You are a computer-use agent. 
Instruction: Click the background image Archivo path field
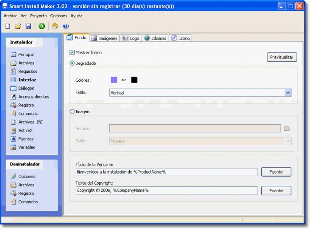[195, 129]
